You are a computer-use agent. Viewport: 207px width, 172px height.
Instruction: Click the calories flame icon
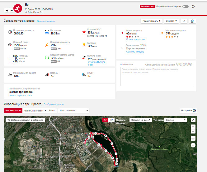pyautogui.click(x=84, y=45)
